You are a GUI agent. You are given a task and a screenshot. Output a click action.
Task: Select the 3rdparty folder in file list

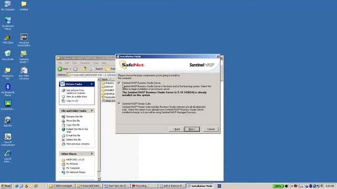tap(108, 83)
